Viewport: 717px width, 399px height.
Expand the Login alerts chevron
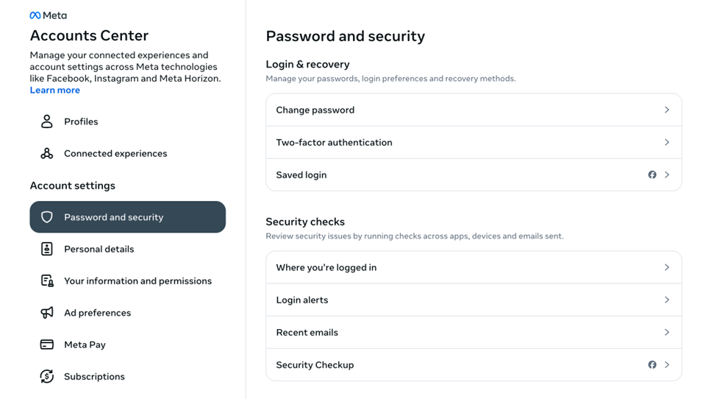point(667,300)
